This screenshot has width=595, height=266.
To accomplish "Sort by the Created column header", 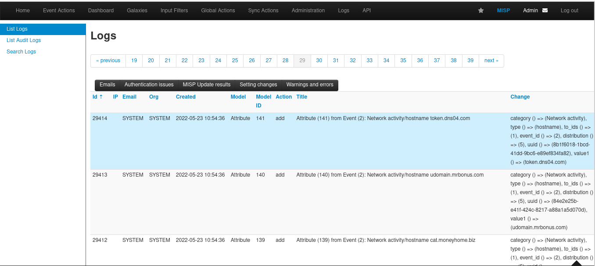I will [186, 97].
